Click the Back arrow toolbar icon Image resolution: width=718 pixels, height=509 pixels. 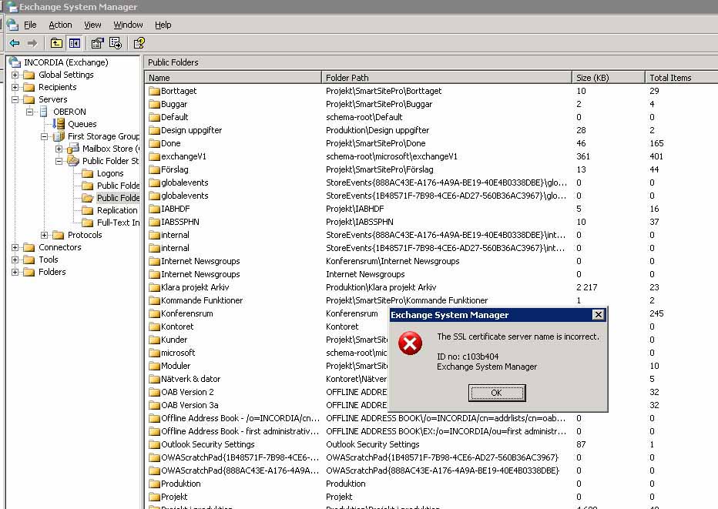pyautogui.click(x=15, y=43)
